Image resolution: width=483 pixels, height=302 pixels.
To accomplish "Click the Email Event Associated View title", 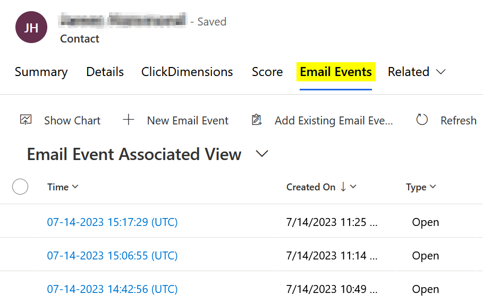I will click(x=134, y=154).
